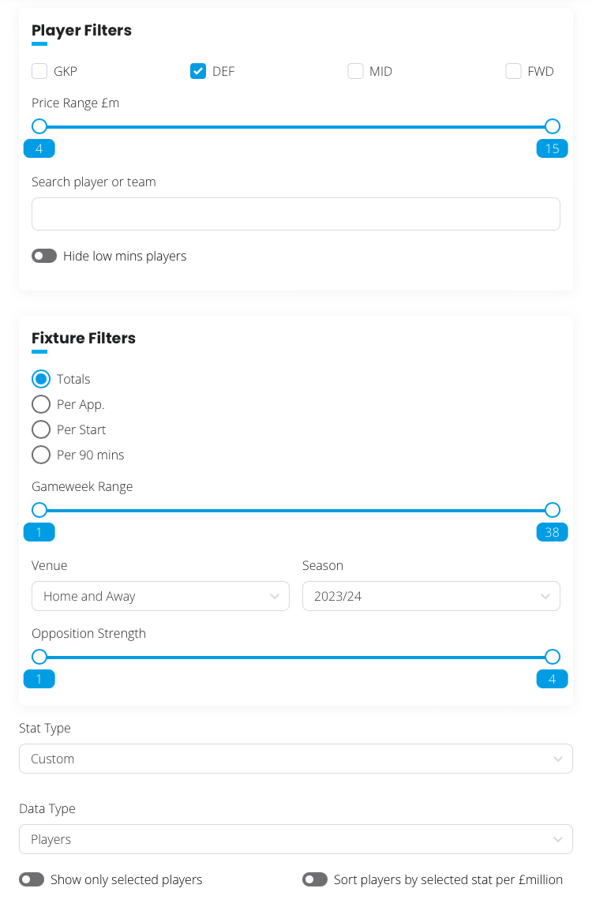Select Per 90 mins radio button

40,455
